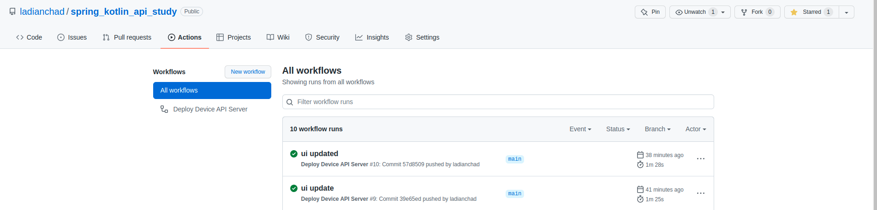Open the 'ui update' workflow run
The image size is (877, 210).
click(x=317, y=188)
